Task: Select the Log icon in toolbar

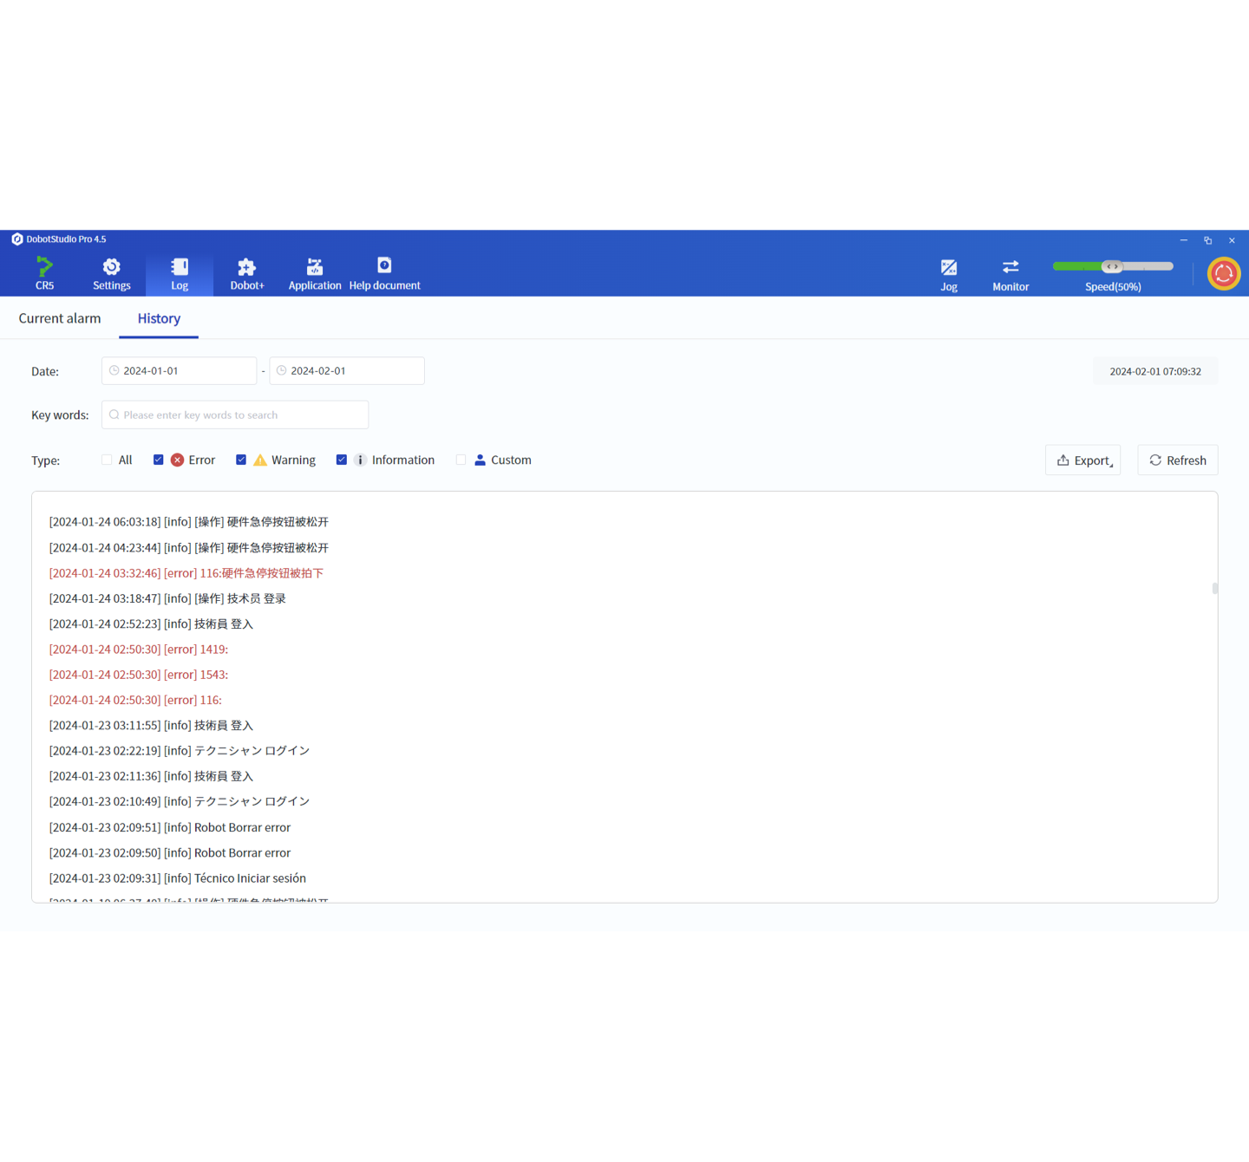Action: pos(180,267)
